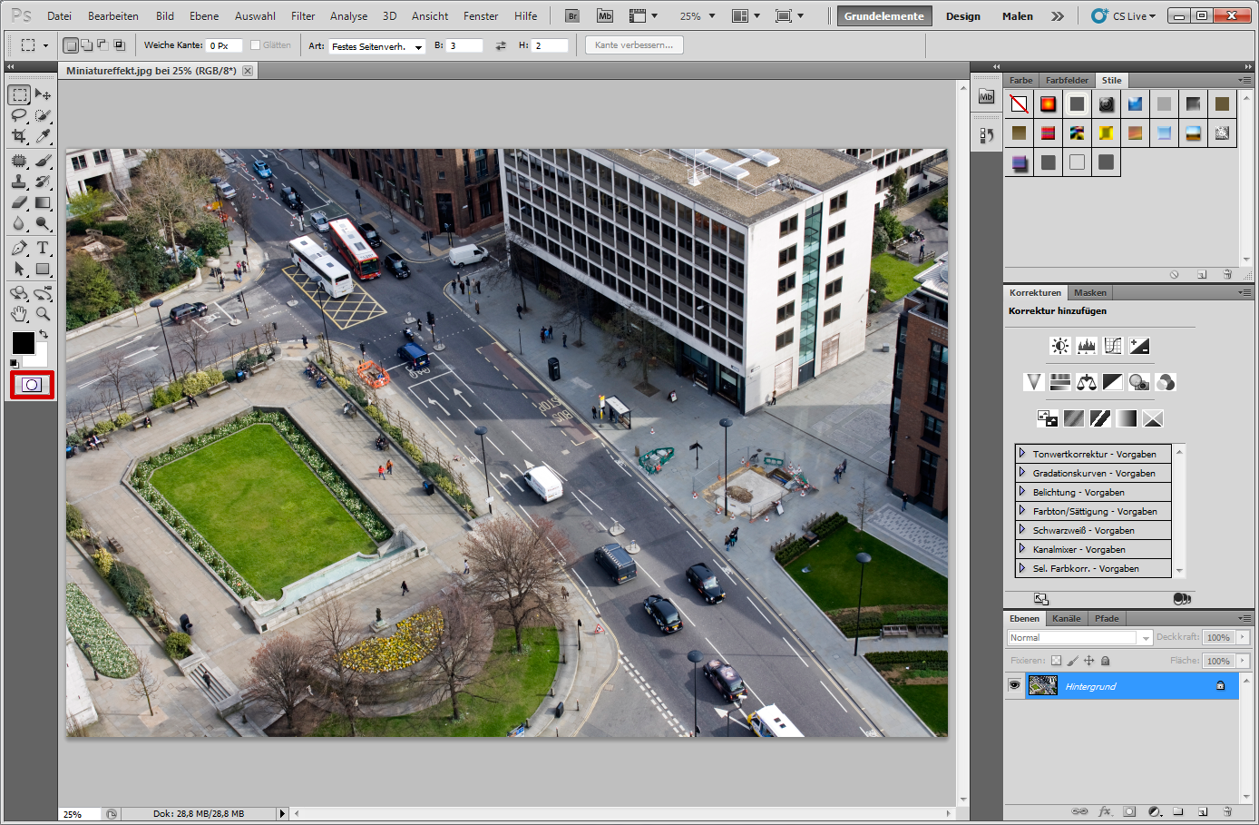Open the Normal blend mode dropdown
The image size is (1259, 825).
tap(1079, 638)
